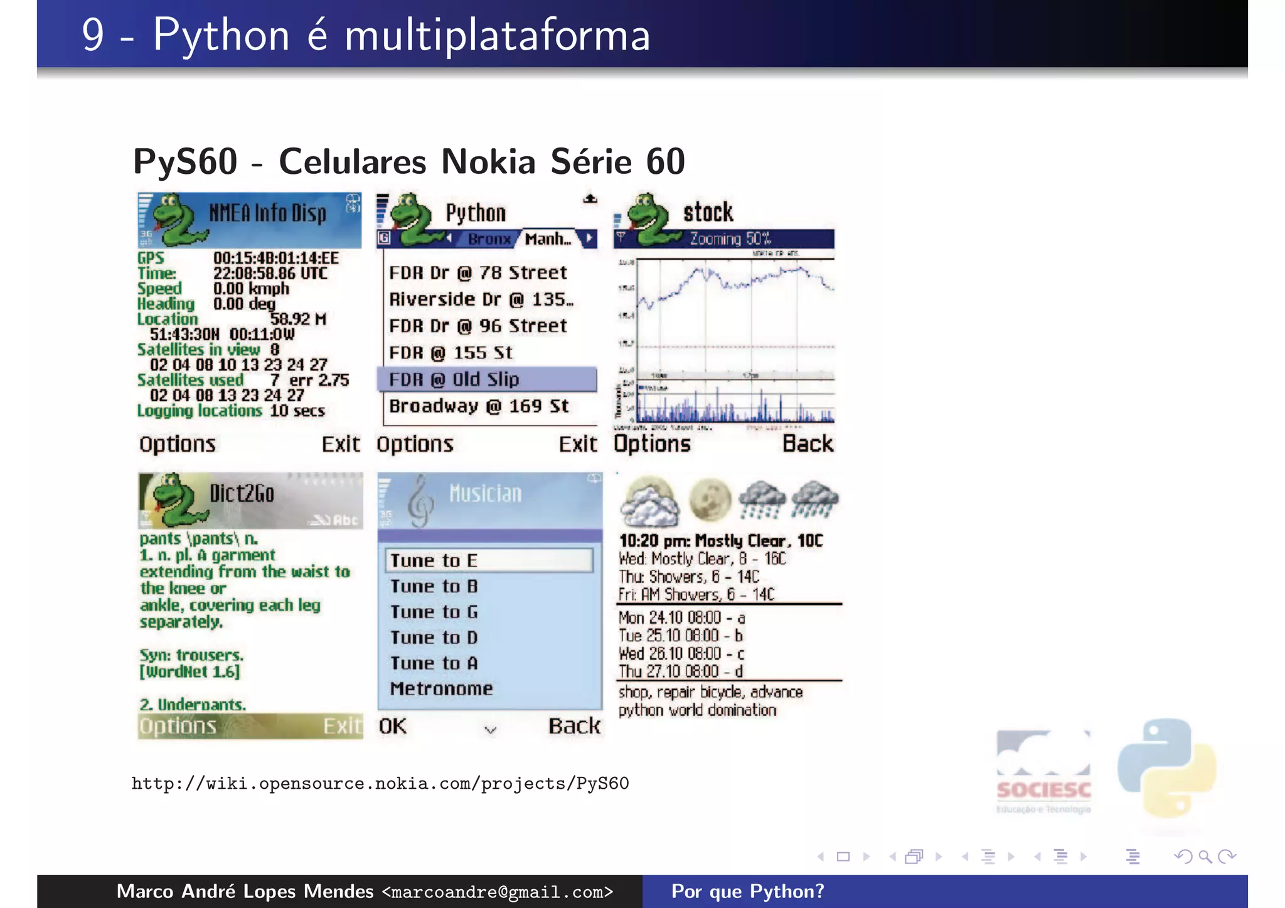Click the Python logo in the corner
Image resolution: width=1285 pixels, height=908 pixels.
[1166, 769]
